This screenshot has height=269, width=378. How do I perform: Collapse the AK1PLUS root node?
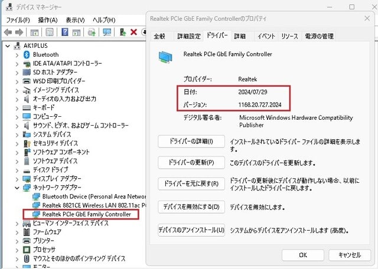(x=8, y=46)
